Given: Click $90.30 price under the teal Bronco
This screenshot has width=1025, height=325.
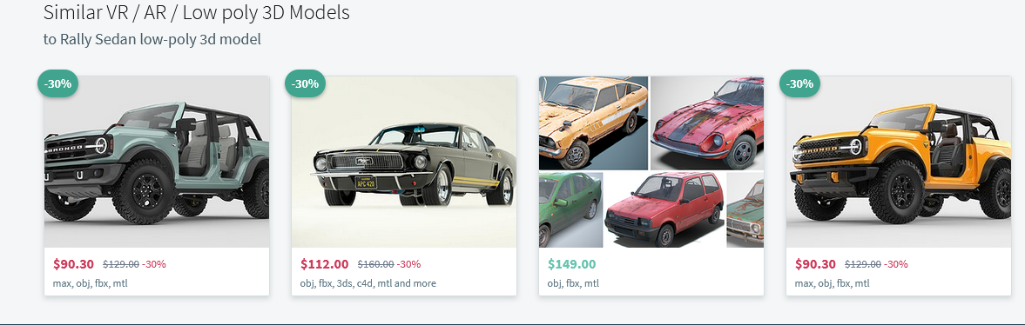Looking at the screenshot, I should (x=73, y=264).
